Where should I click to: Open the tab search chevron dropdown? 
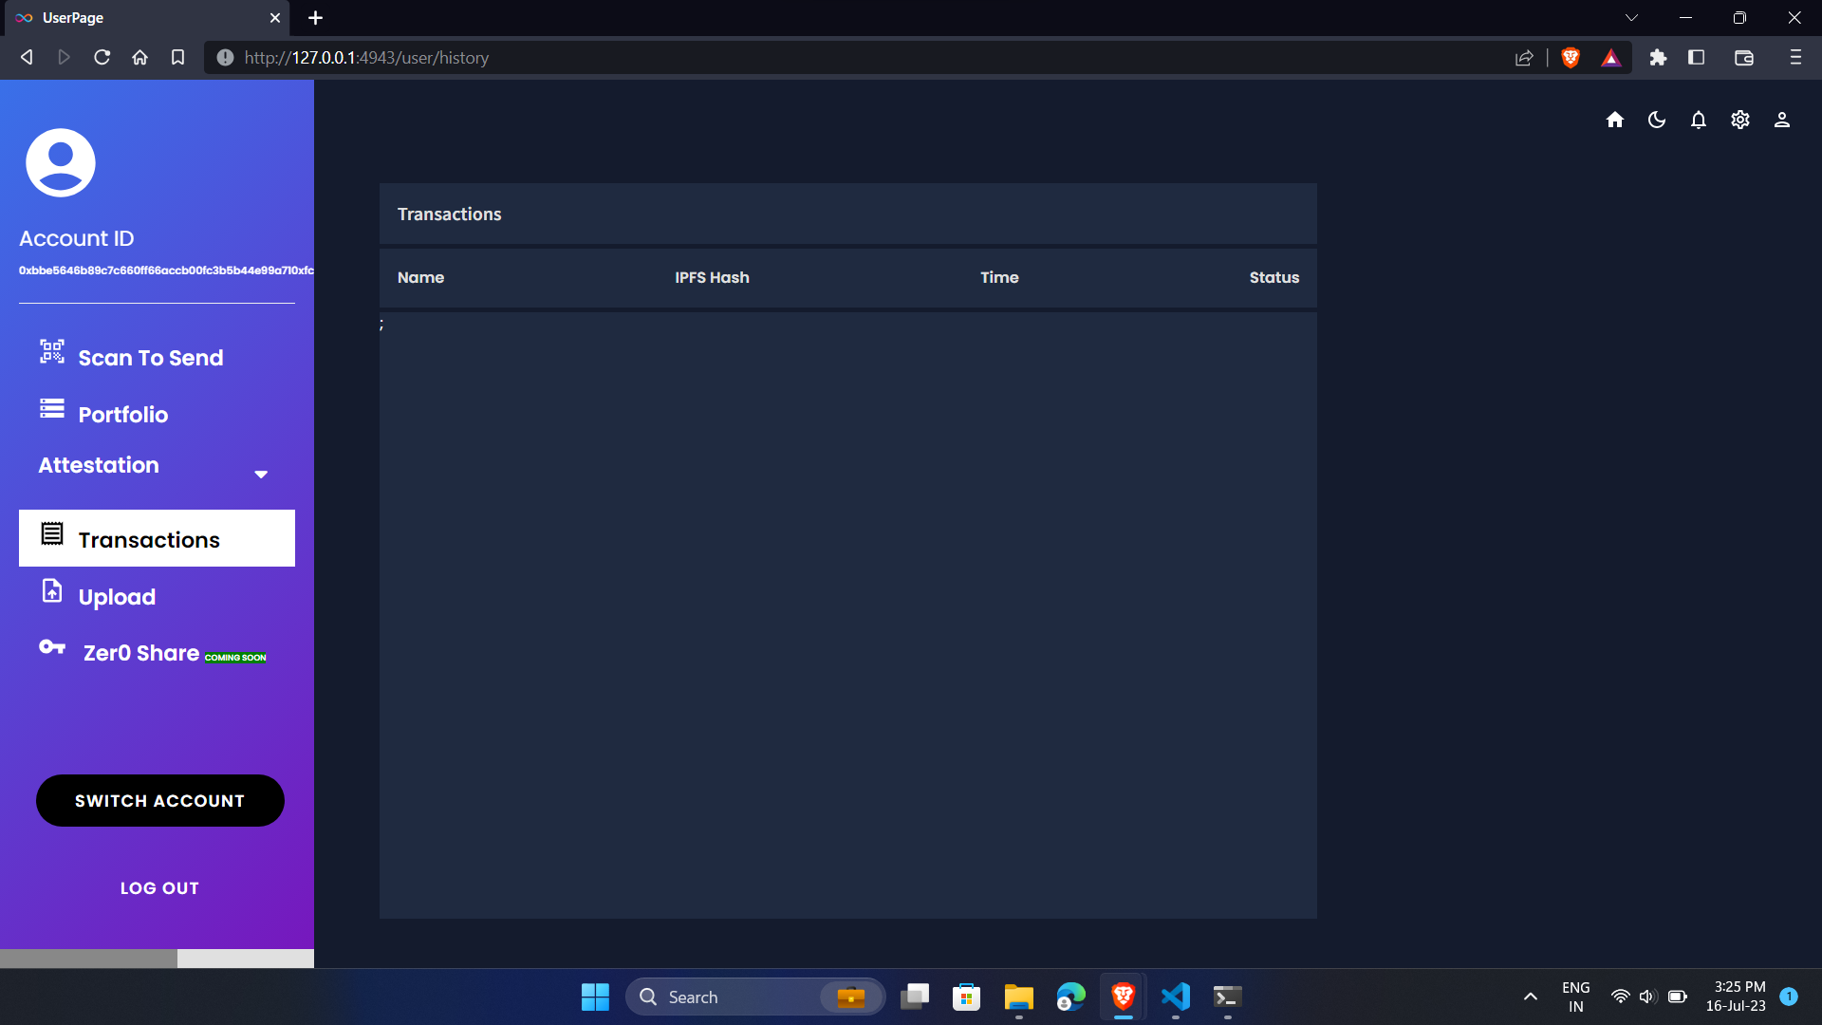point(1631,17)
